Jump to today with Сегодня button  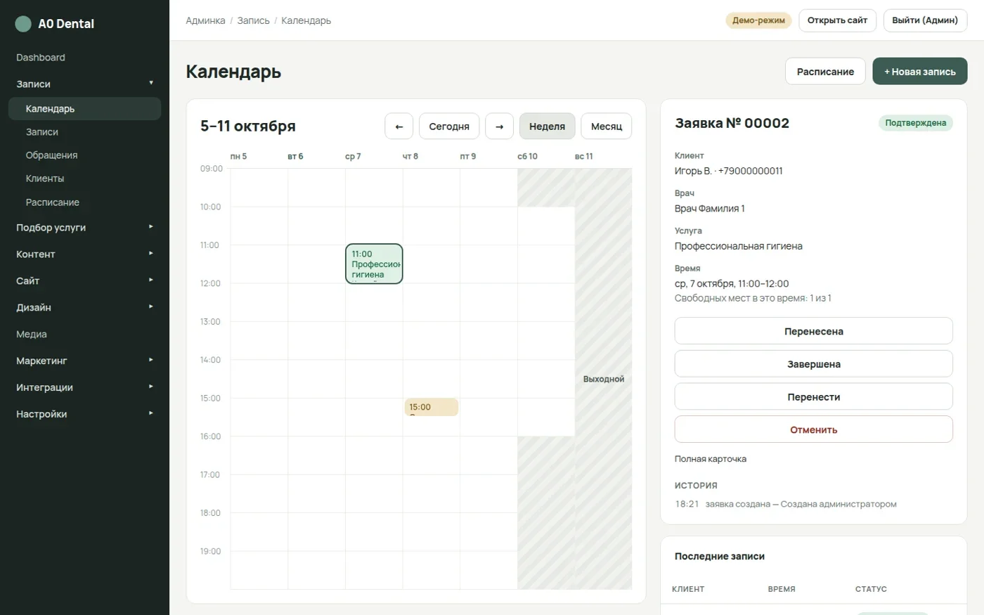pos(449,127)
